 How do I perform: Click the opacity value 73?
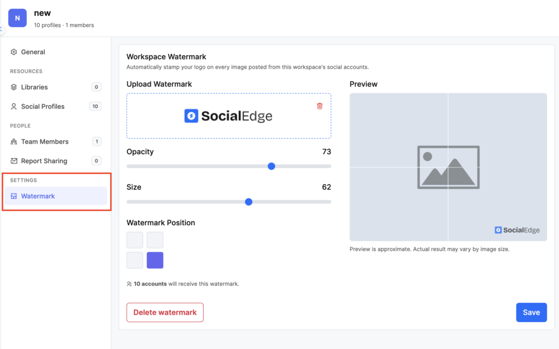pos(326,152)
